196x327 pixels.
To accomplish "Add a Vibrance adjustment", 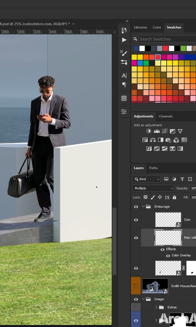I will (x=180, y=131).
